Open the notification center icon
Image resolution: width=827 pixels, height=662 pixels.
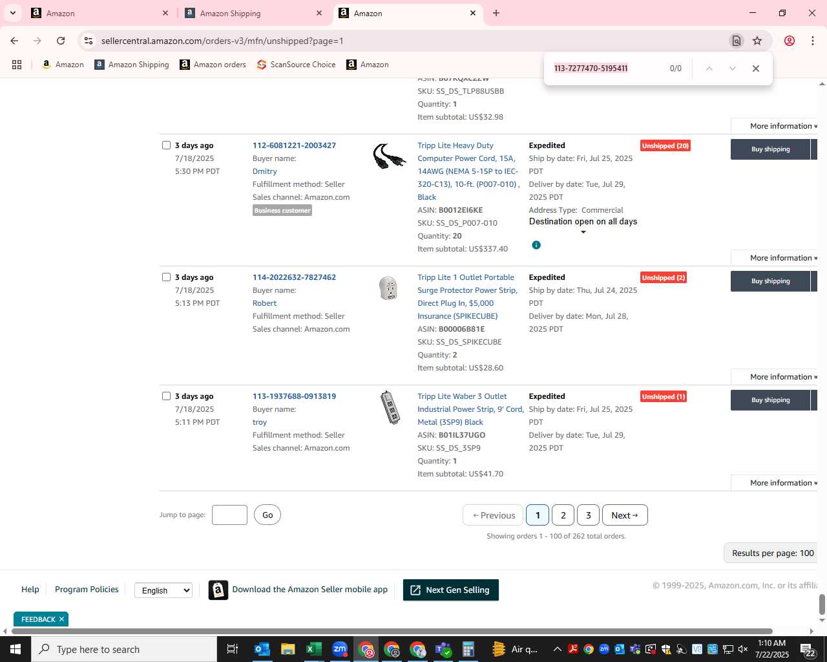pyautogui.click(x=808, y=649)
